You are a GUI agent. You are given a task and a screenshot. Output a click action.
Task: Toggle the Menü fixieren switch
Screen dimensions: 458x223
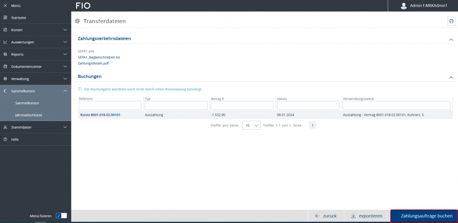tap(61, 215)
